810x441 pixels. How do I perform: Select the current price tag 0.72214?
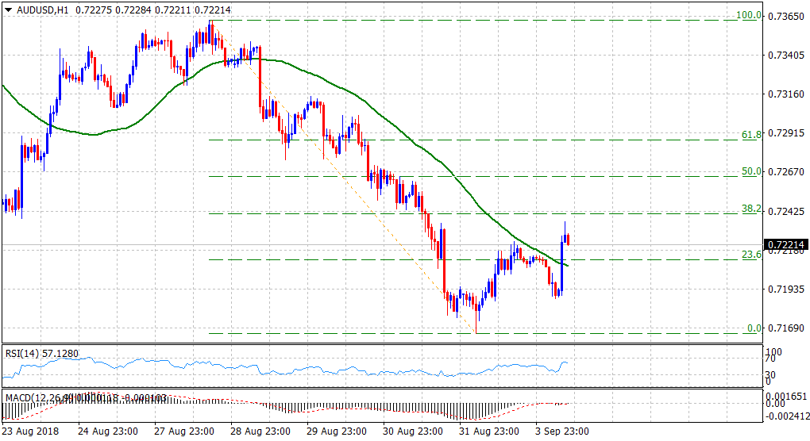pos(785,244)
